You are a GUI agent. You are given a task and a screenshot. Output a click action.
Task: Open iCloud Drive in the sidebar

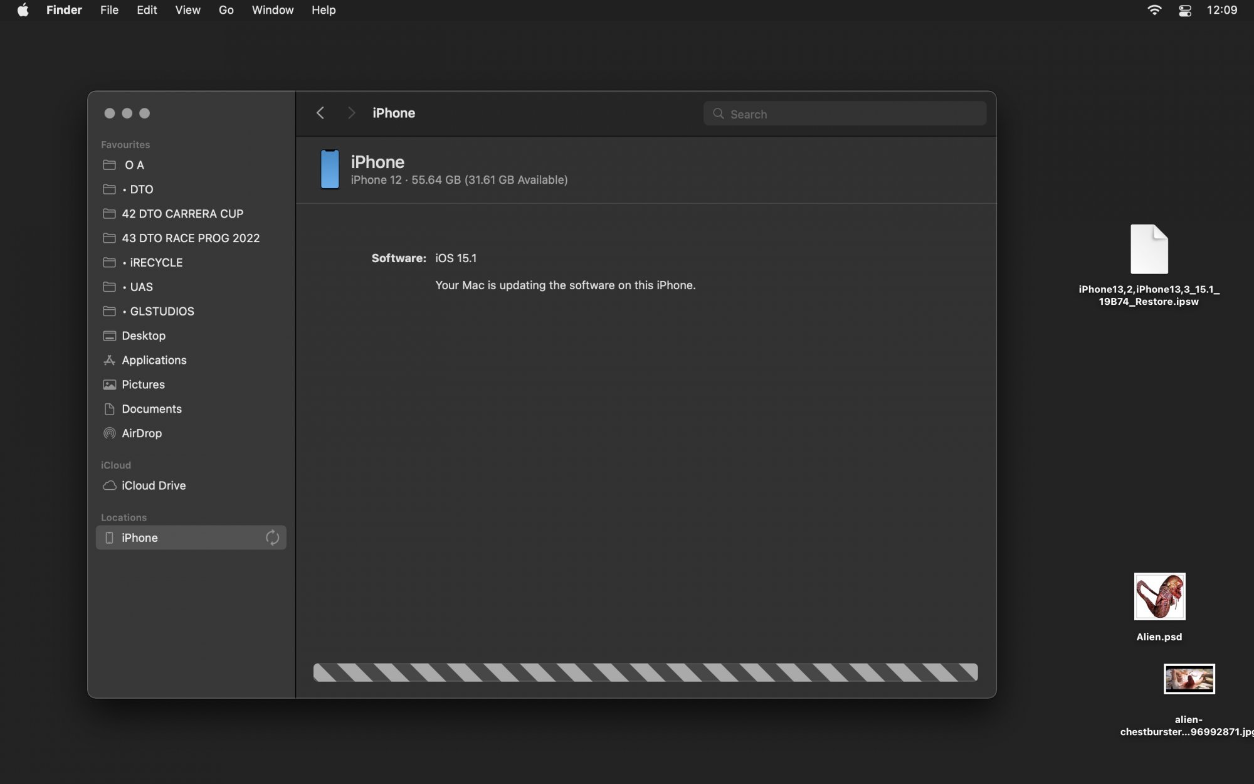153,485
